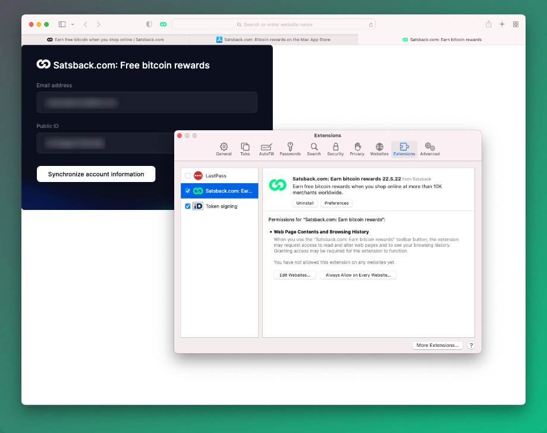Open the Share icon in Safari toolbar
Screen dimensions: 547x433
(488, 24)
